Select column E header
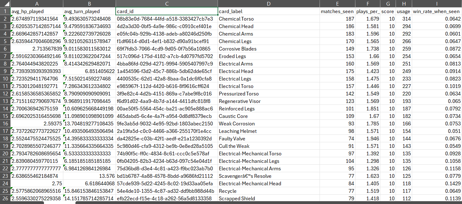462x204 pixels. click(x=337, y=4)
